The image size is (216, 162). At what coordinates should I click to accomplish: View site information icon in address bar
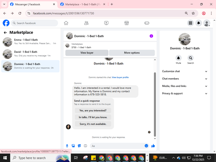29,13
